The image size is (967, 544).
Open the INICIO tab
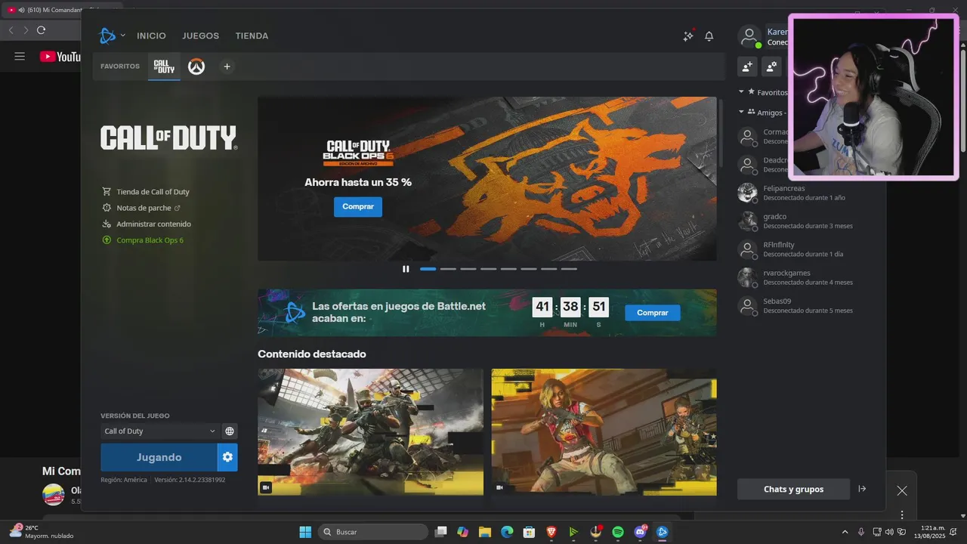click(151, 36)
